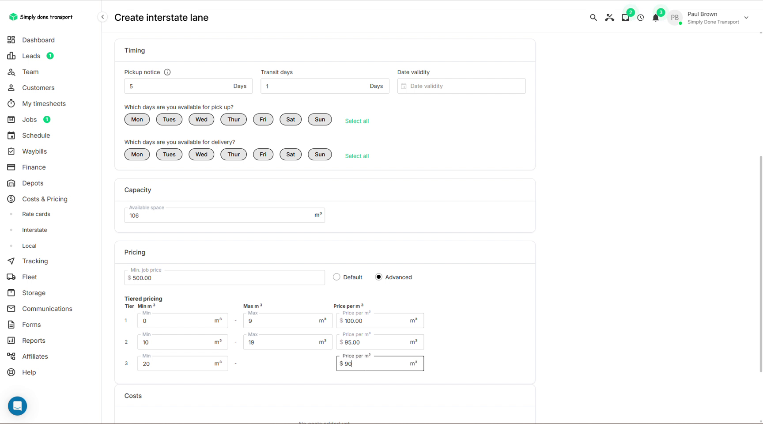Click Select all for pick up days
This screenshot has height=424, width=763.
357,121
